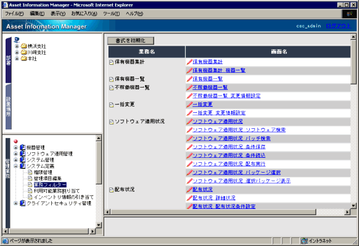359x246 pixels.
Task: Click pencil icon beside 配布状況 link
Action: pos(189,189)
